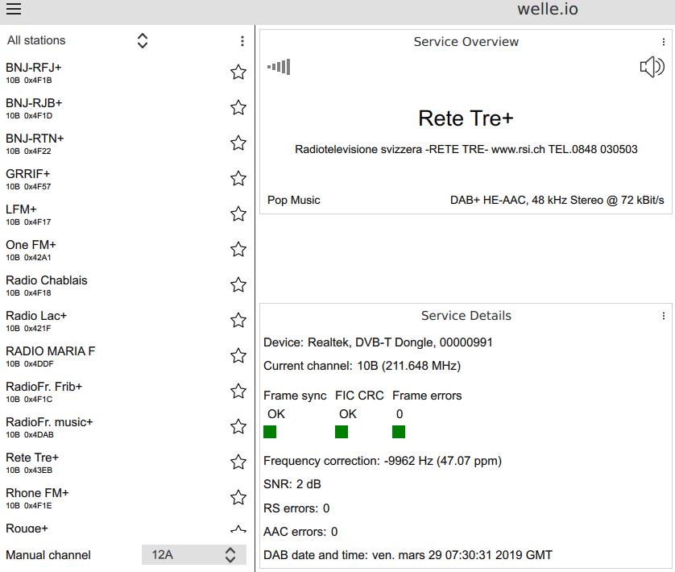Viewport: 675px width, 572px height.
Task: Click Current channel 10B value
Action: (x=409, y=366)
